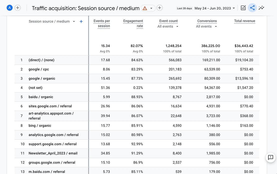The height and width of the screenshot is (174, 277).
Task: Select the 'analytics.google.com / referral' row
Action: pos(137,135)
